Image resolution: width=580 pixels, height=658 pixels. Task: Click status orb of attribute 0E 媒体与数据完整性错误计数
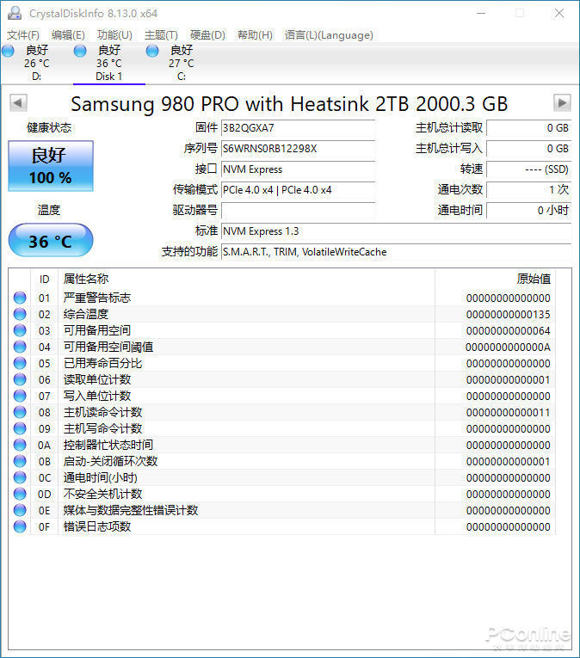(x=20, y=510)
